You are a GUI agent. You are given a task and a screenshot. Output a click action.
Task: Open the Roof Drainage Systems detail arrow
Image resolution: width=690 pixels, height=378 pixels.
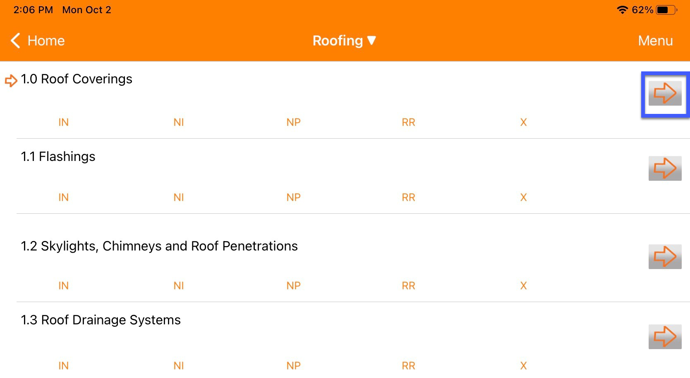coord(664,337)
